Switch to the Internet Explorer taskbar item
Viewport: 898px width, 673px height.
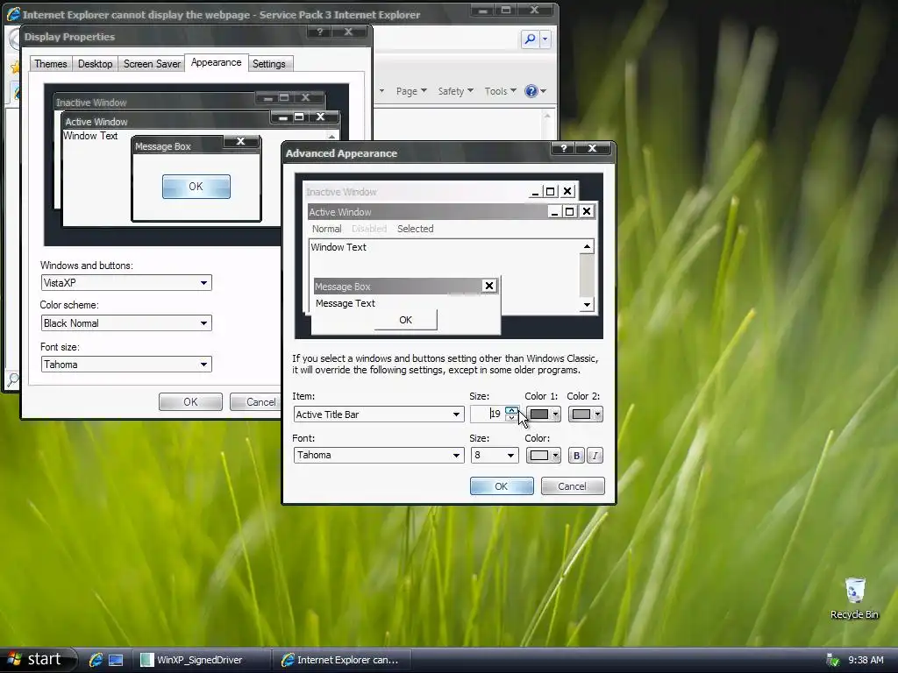click(342, 660)
